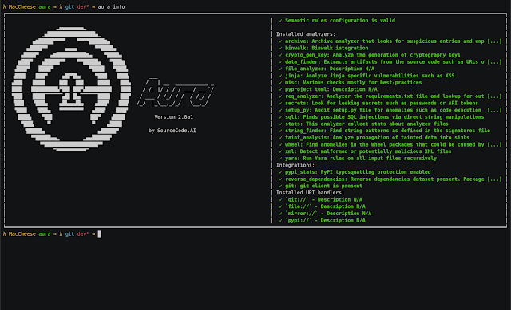Viewport: 511px width, 310px height.
Task: Click the 'wheel: Find anomalies' line
Action: click(x=390, y=144)
